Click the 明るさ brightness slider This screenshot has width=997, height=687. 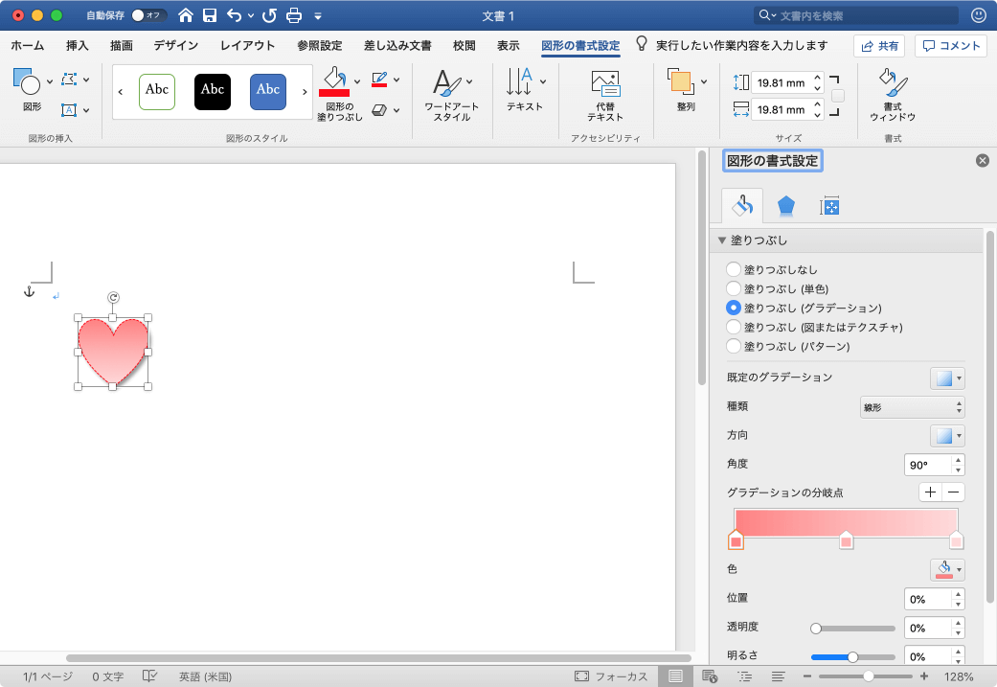(852, 657)
